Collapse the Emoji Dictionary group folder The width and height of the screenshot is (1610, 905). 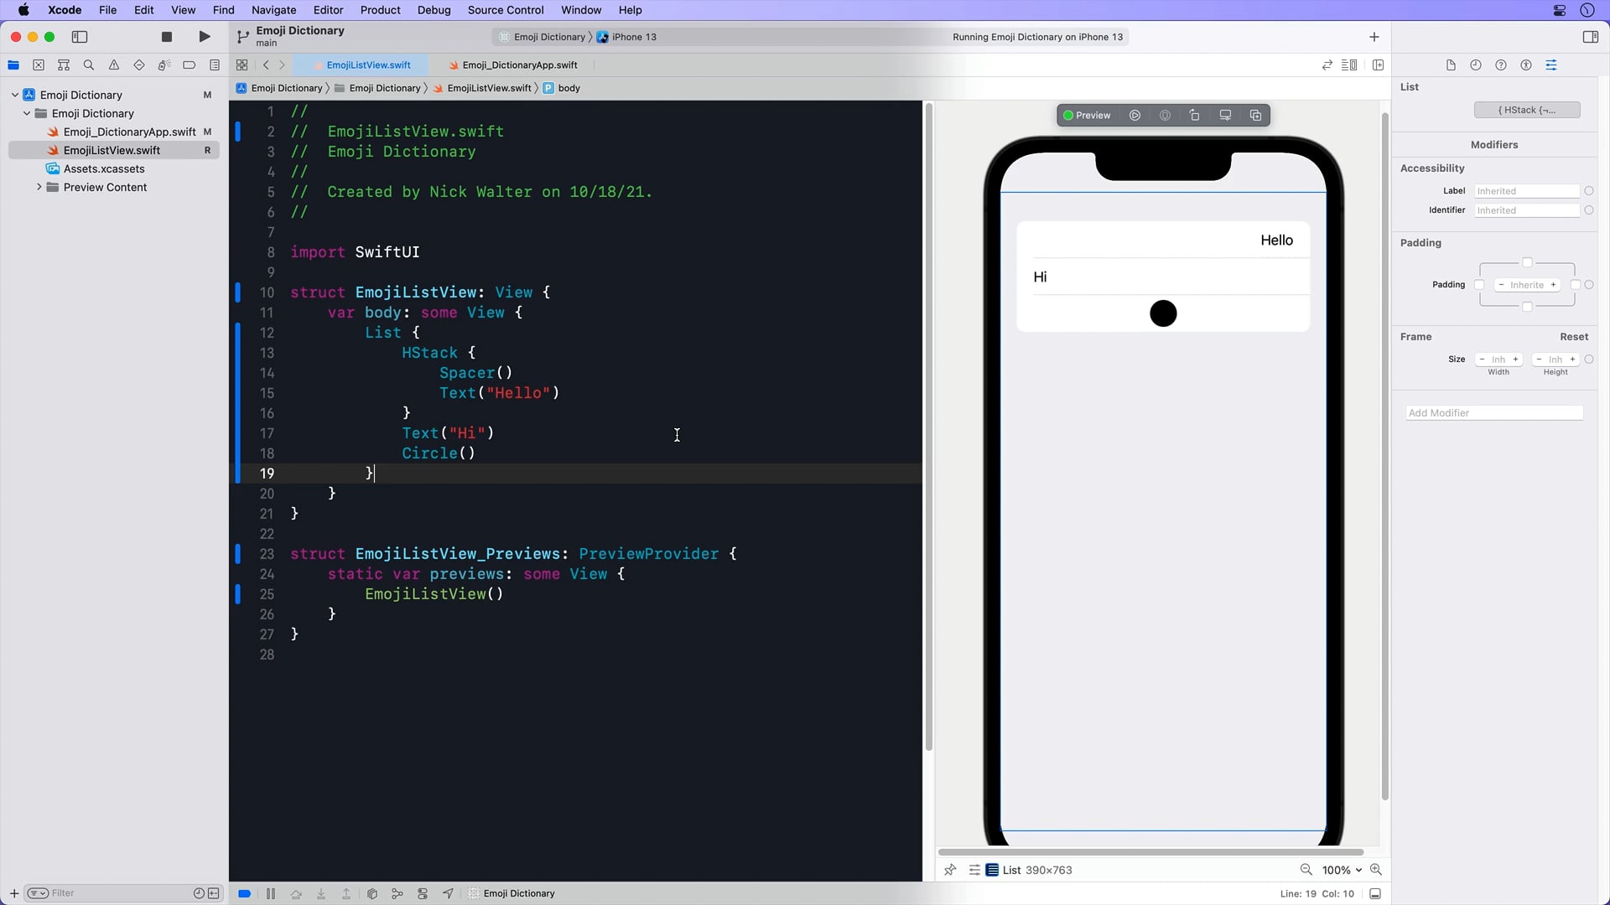tap(27, 114)
